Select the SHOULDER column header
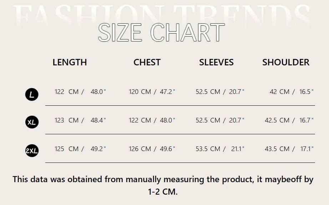This screenshot has height=205, width=329. [286, 62]
